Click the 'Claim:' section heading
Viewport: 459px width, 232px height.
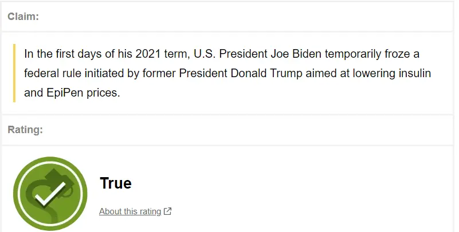(x=23, y=17)
